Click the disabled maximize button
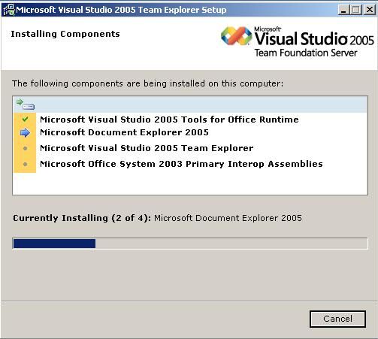This screenshot has height=339, width=378. click(356, 10)
